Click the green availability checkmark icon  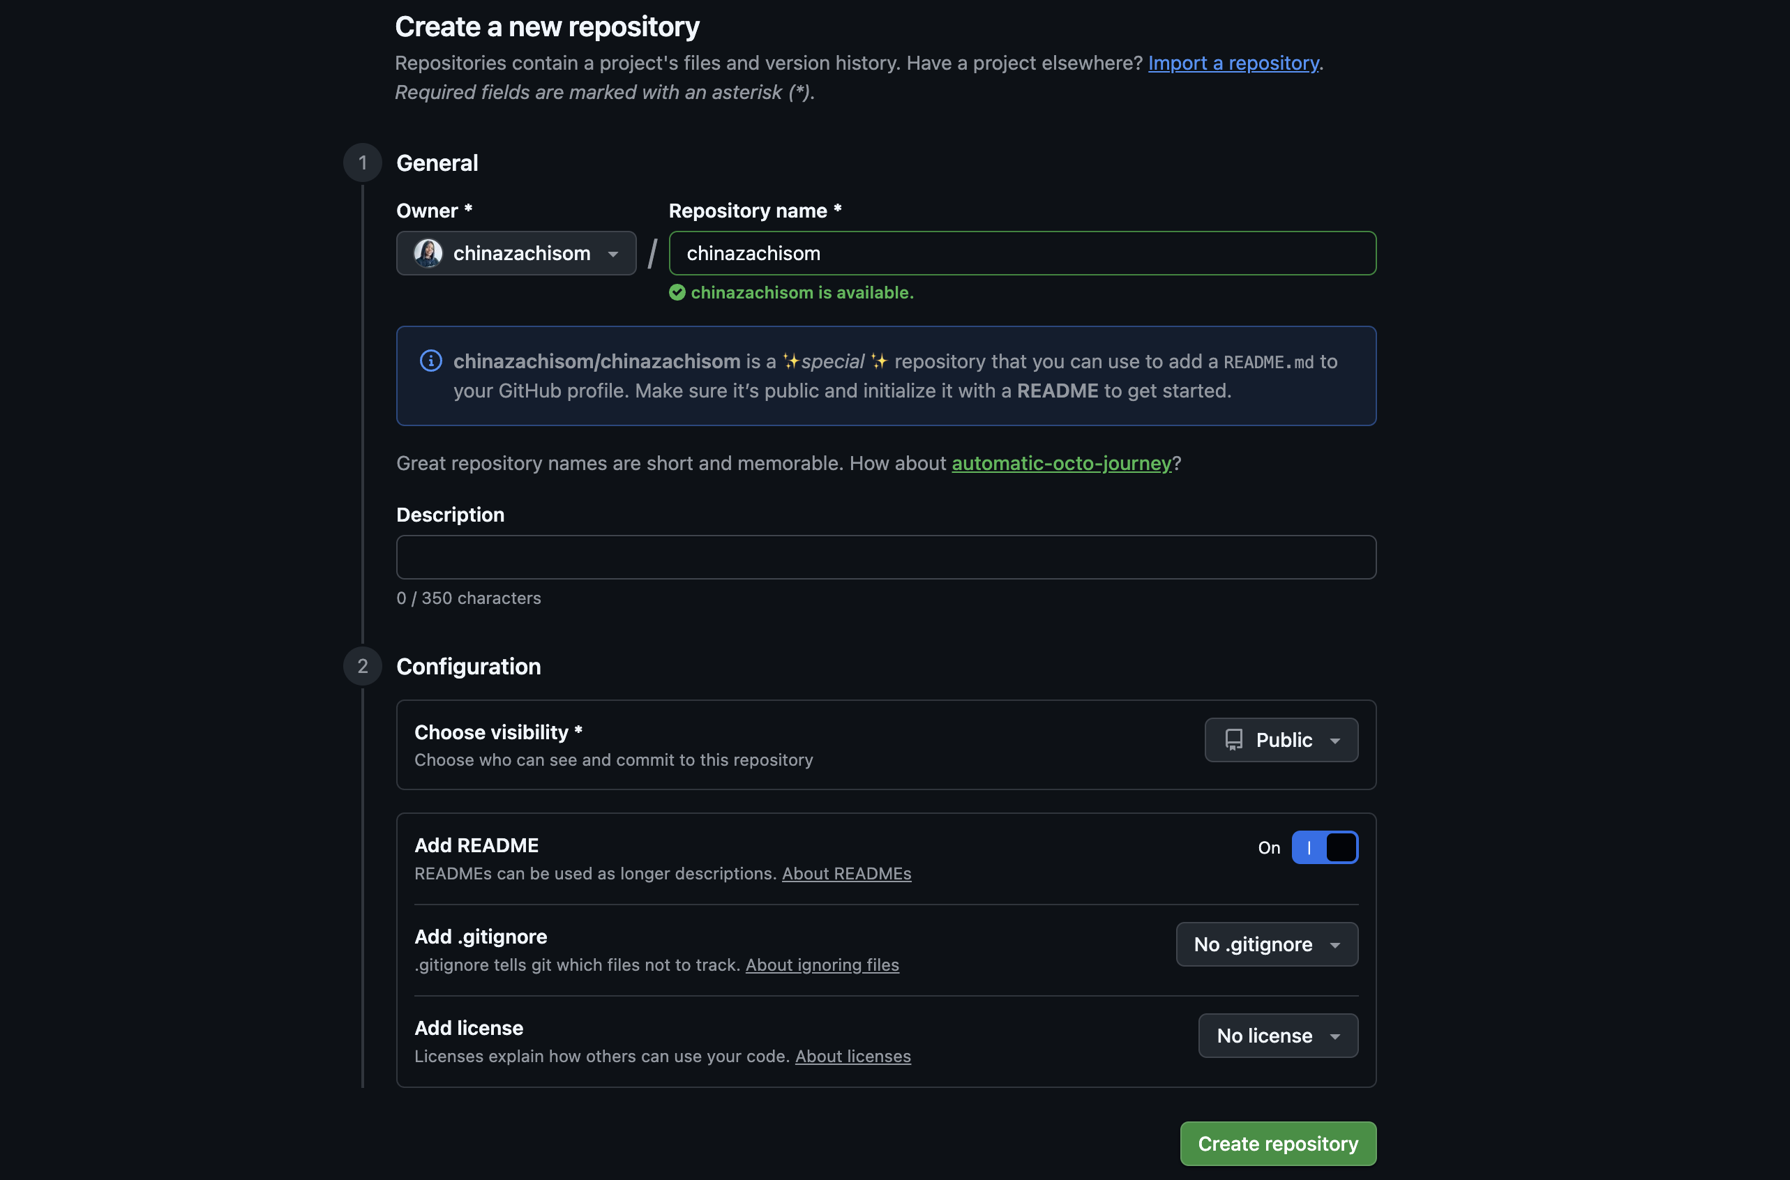pyautogui.click(x=677, y=293)
